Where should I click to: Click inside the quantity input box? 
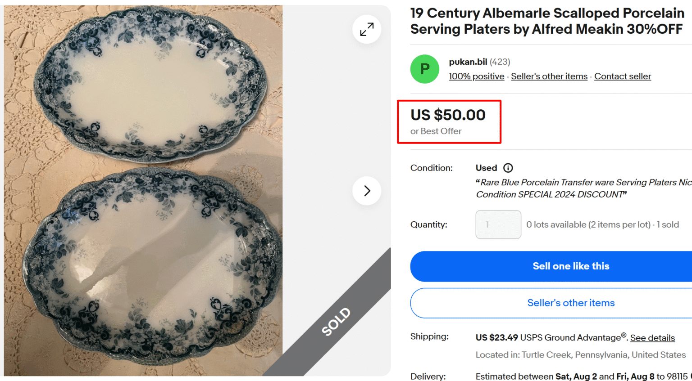[498, 224]
